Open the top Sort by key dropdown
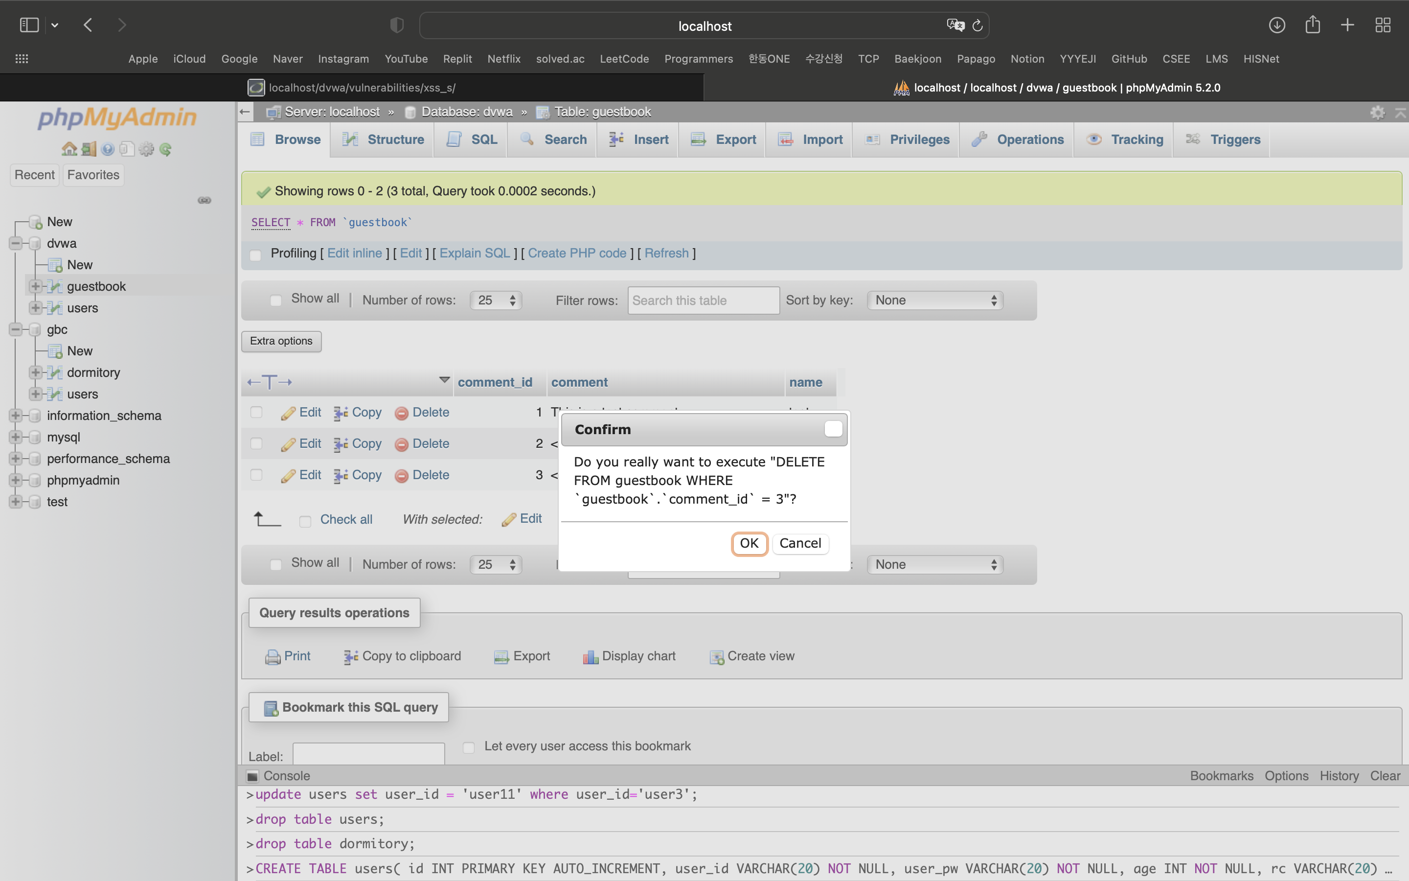1409x881 pixels. point(934,300)
